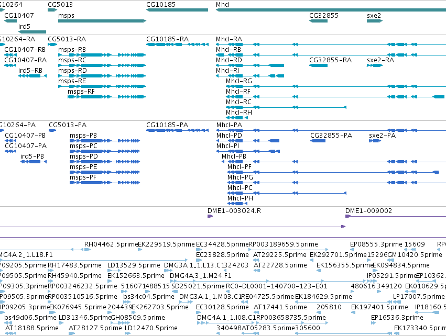Screen dimensions: 446x336
Task: Click transcript label CG32855-RA
Action: pos(330,60)
